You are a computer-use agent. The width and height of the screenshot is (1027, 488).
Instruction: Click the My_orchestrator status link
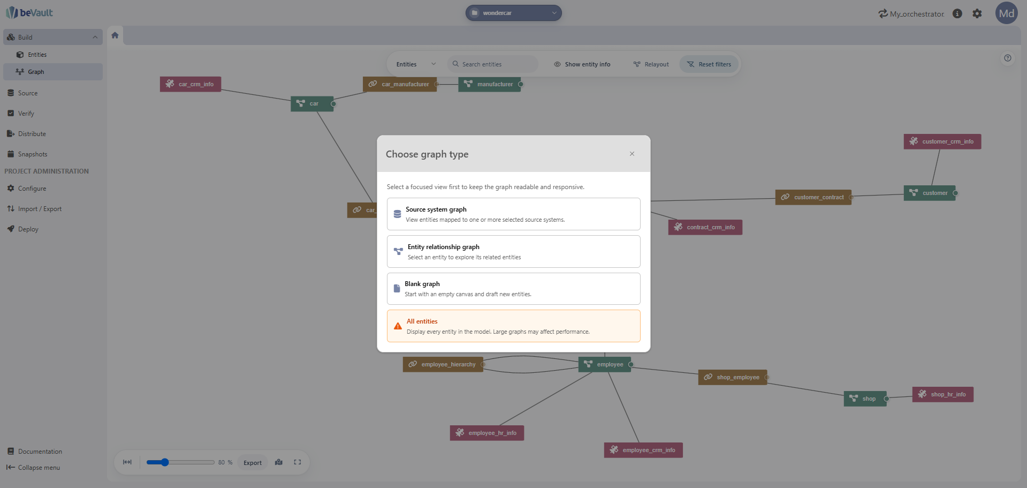[911, 14]
